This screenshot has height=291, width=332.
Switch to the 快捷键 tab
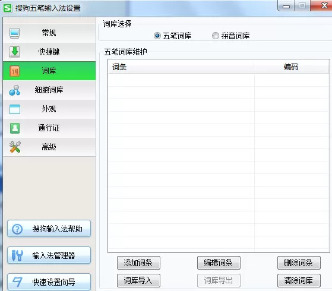point(49,52)
